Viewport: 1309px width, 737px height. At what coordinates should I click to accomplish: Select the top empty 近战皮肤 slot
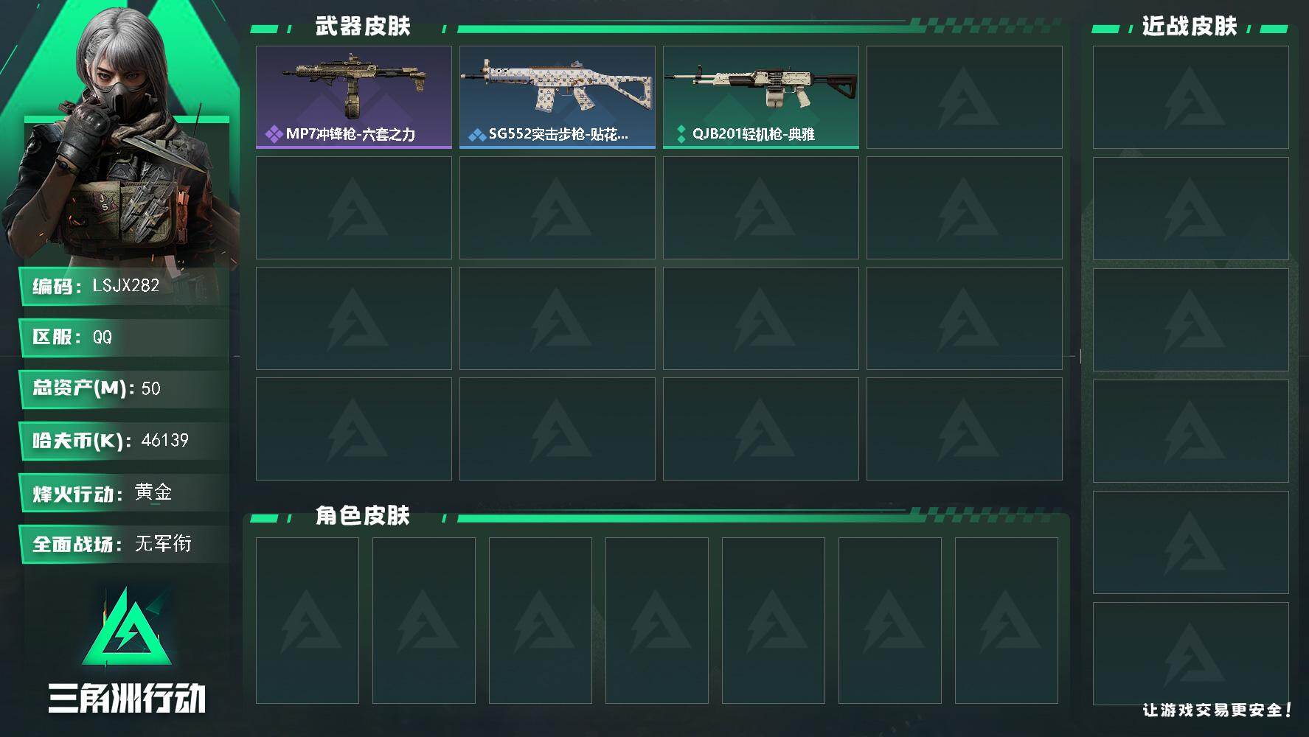pos(1191,97)
